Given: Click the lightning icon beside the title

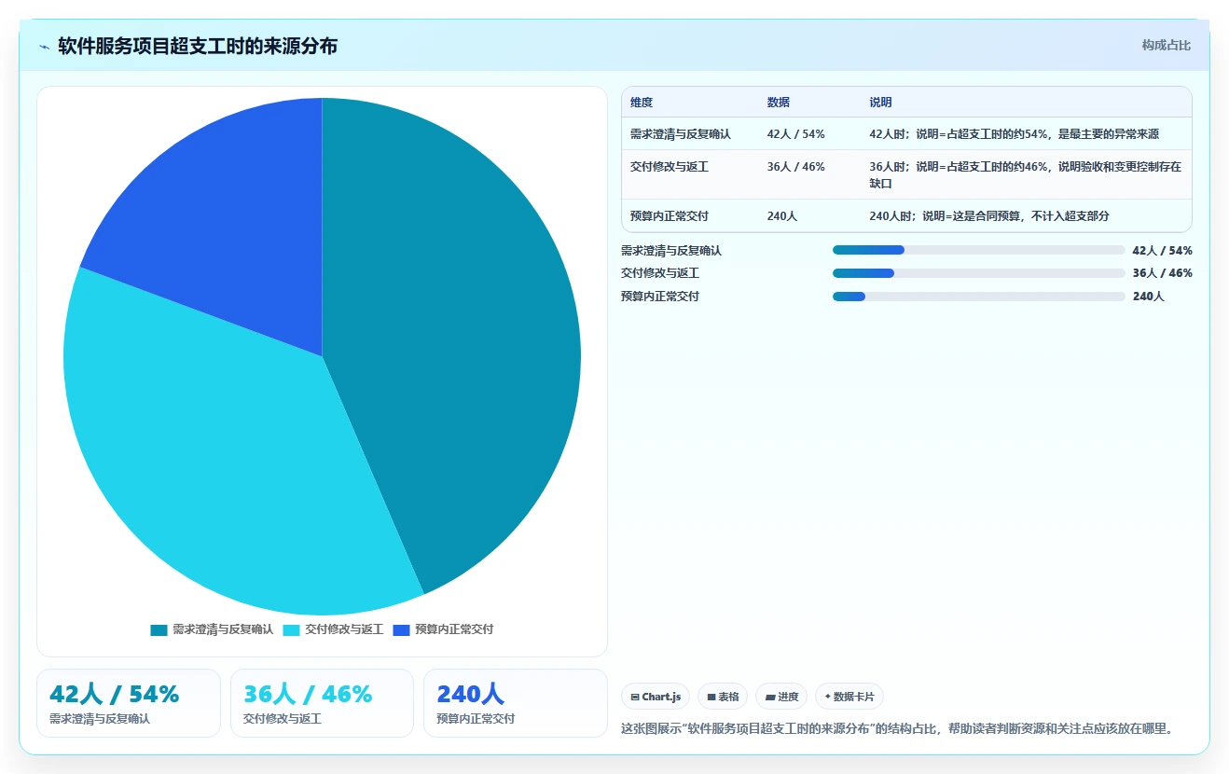Looking at the screenshot, I should pos(44,47).
